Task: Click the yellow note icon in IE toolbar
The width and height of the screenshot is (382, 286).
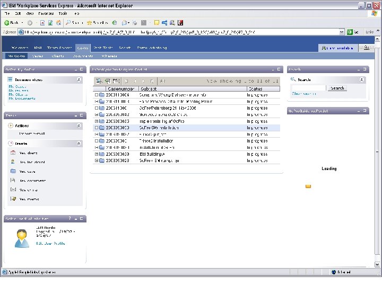Action: (157, 23)
